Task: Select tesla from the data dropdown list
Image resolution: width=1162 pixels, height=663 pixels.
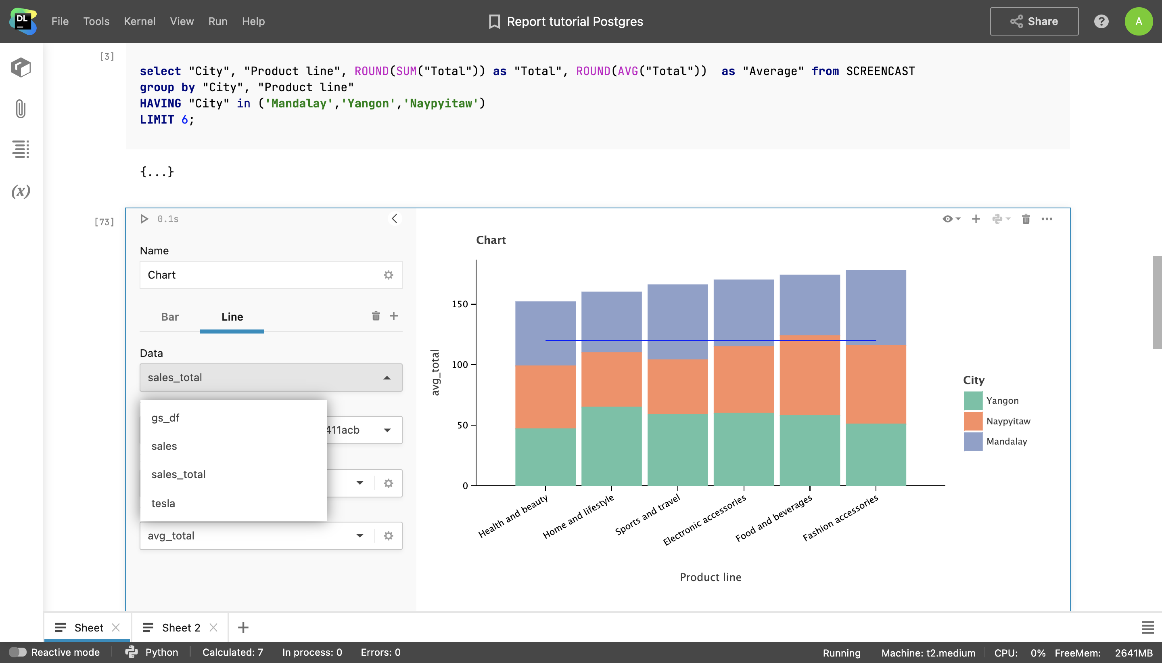Action: pyautogui.click(x=163, y=502)
